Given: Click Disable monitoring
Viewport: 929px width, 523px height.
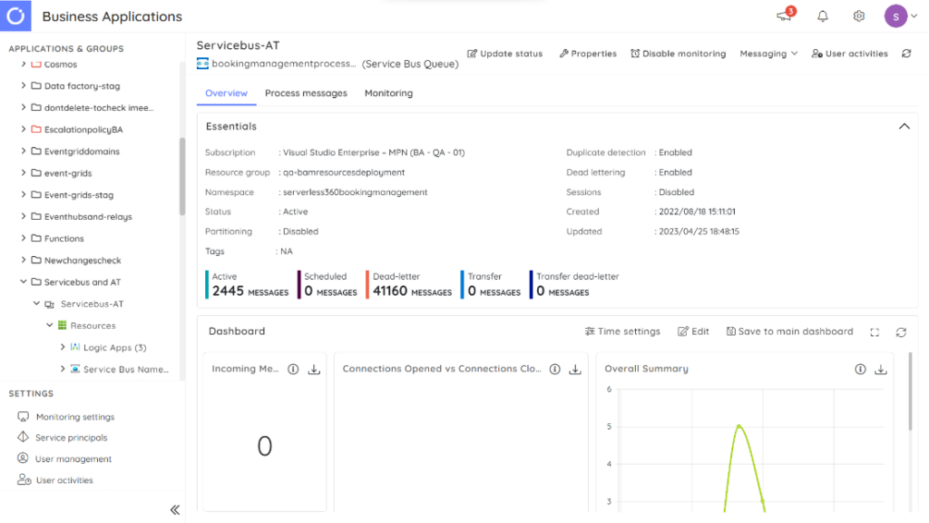Looking at the screenshot, I should pos(678,54).
